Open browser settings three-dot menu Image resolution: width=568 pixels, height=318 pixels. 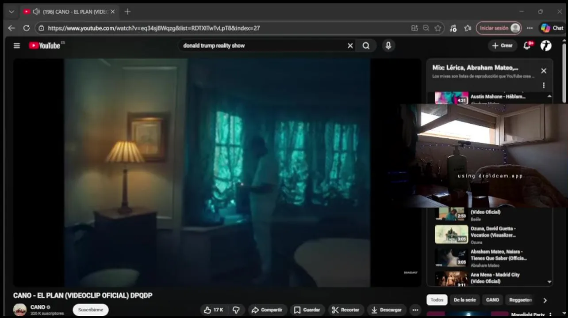(x=530, y=28)
